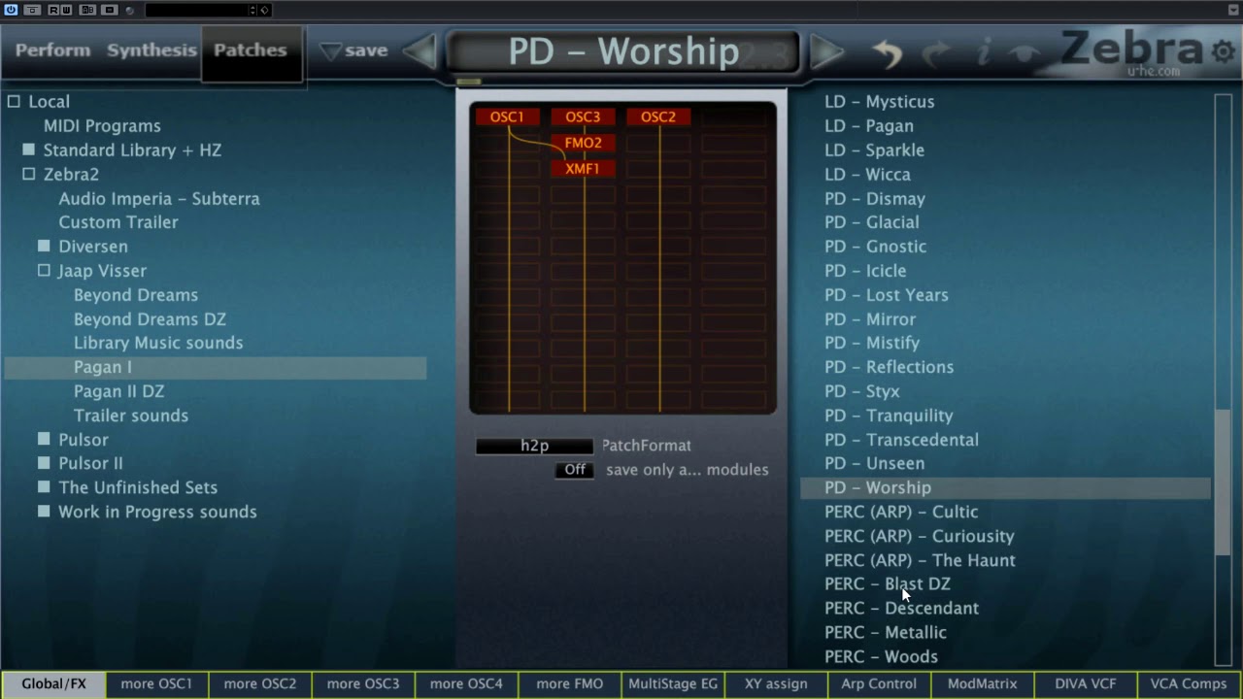The width and height of the screenshot is (1243, 699).
Task: Expand the Pulsor II folder
Action: 44,463
